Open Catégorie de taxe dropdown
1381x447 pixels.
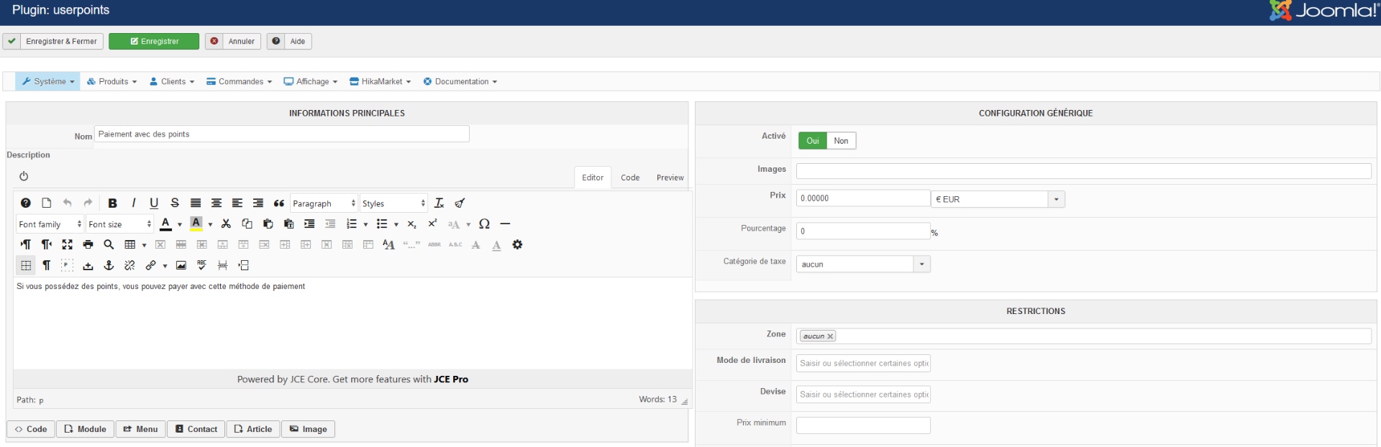click(863, 264)
